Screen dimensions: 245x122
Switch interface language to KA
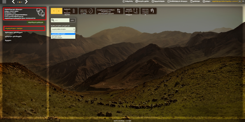click(x=239, y=1)
